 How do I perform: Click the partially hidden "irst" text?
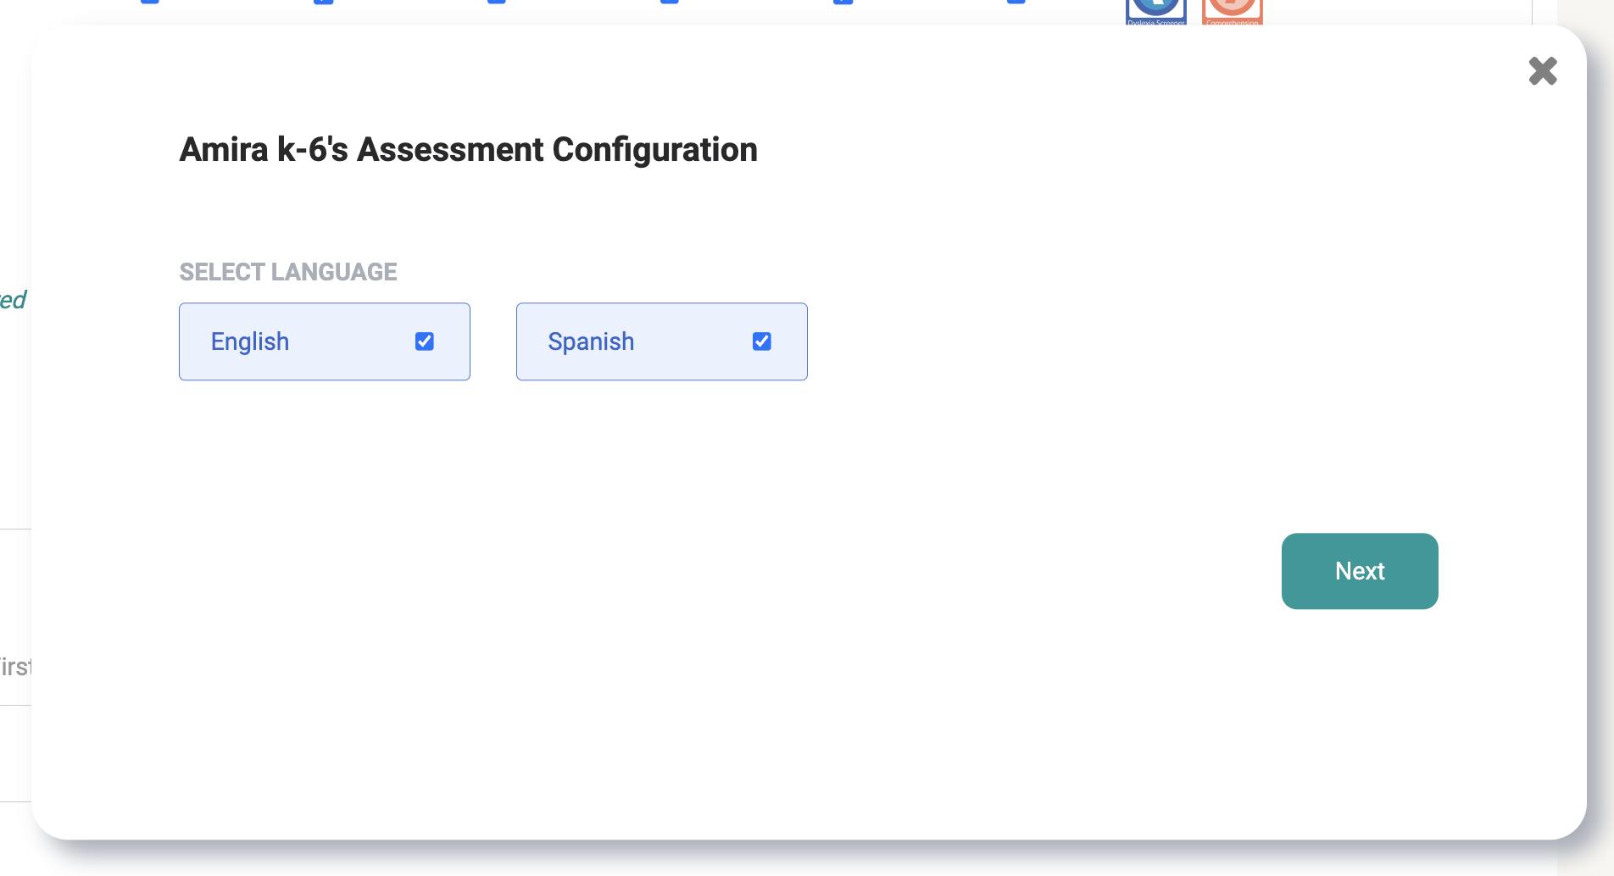pyautogui.click(x=14, y=667)
